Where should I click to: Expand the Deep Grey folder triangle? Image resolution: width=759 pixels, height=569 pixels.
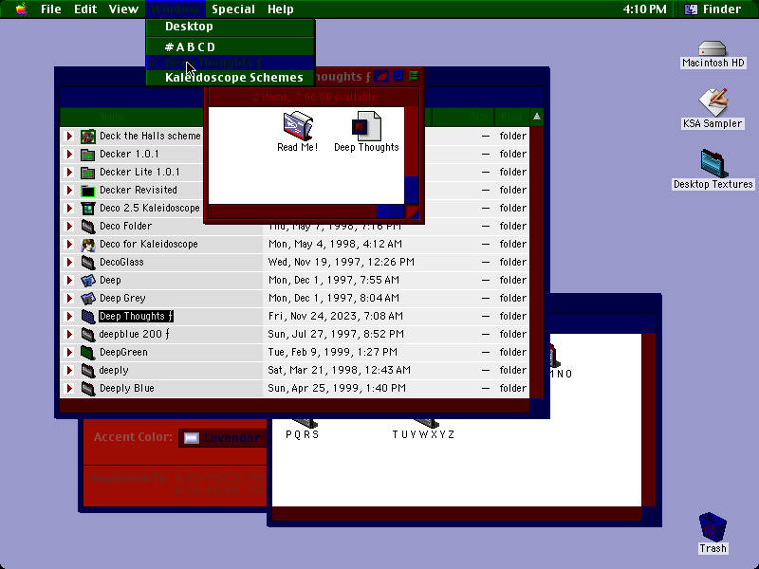pyautogui.click(x=69, y=298)
